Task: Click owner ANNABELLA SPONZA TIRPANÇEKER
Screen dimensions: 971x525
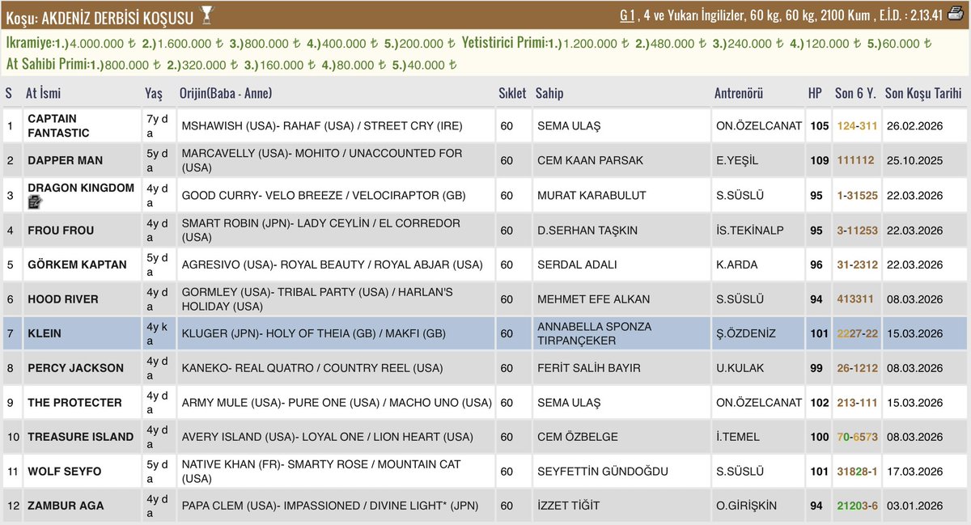Action: pos(594,333)
